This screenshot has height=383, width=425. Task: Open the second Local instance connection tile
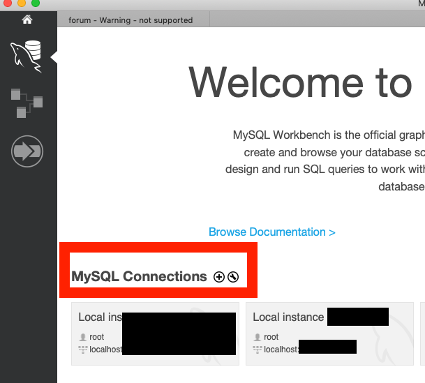click(329, 333)
